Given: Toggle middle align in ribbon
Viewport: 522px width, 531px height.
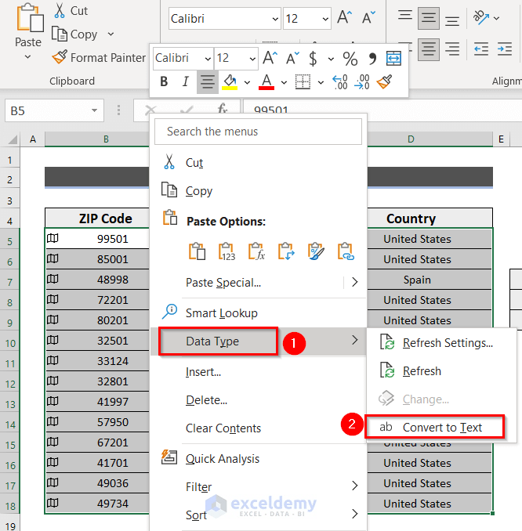Looking at the screenshot, I should (429, 18).
